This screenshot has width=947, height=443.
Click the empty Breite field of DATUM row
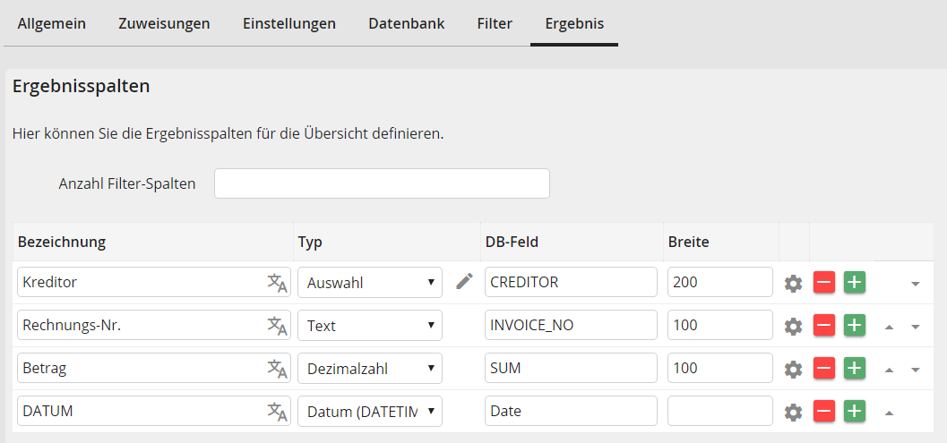[x=719, y=412]
